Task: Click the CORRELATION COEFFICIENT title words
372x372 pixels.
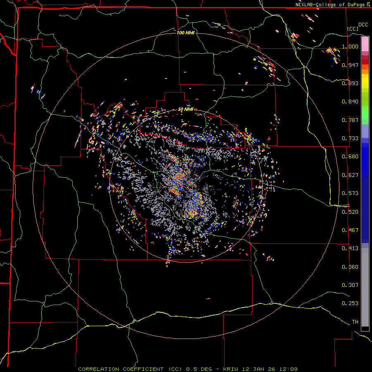Action: 121,369
